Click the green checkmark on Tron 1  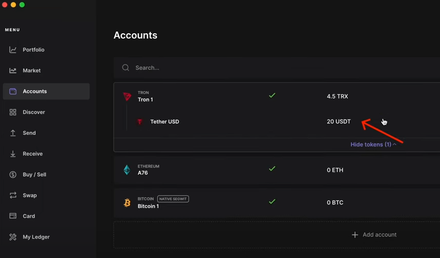(x=272, y=95)
